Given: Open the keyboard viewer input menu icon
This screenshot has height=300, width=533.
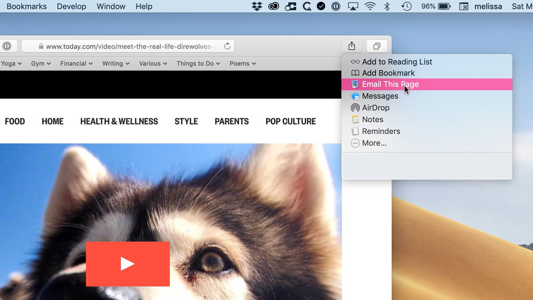Looking at the screenshot, I should 463,6.
